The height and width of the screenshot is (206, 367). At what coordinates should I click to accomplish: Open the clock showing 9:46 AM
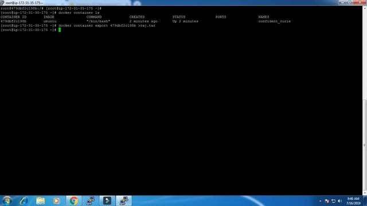pyautogui.click(x=353, y=201)
